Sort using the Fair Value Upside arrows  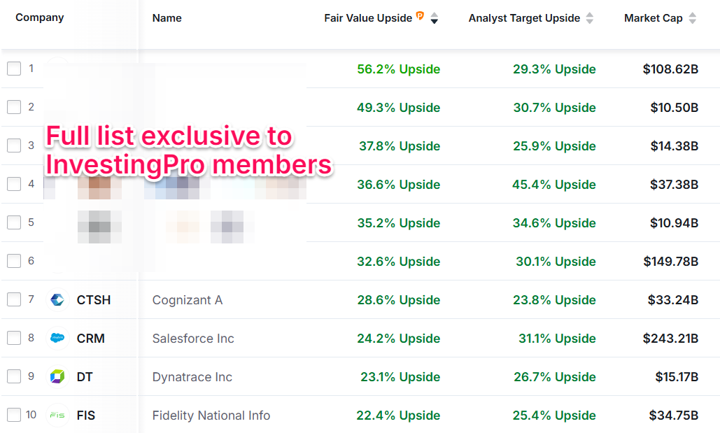click(435, 19)
